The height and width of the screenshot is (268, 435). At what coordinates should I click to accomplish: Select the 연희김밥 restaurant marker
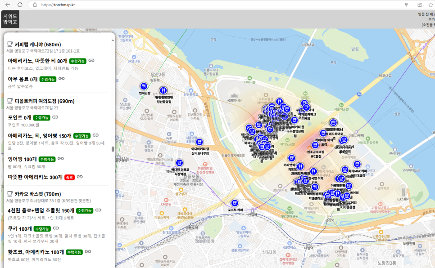144,86
